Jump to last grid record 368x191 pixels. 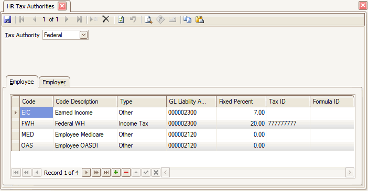coord(106,173)
